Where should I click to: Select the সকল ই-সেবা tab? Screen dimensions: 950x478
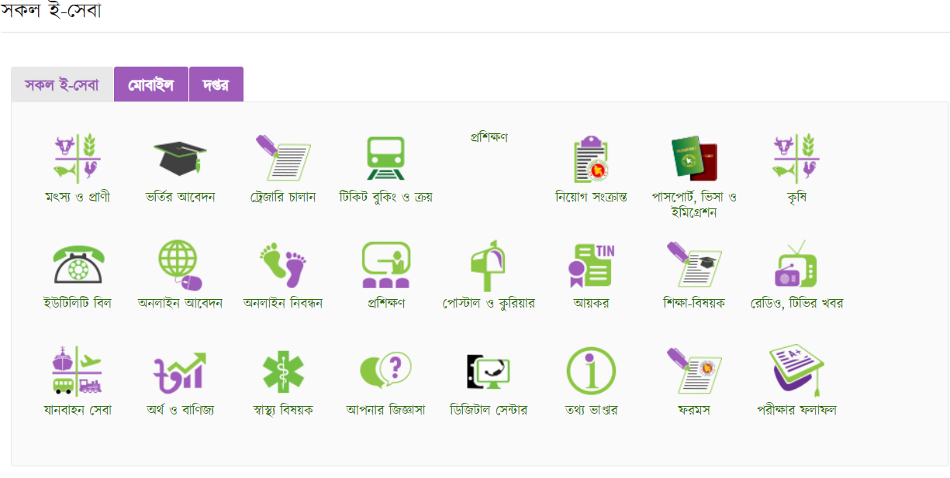(62, 84)
